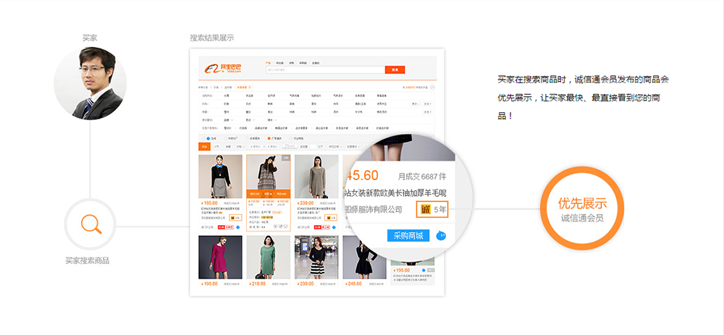Select the blue-marked first filter option

coord(209,137)
